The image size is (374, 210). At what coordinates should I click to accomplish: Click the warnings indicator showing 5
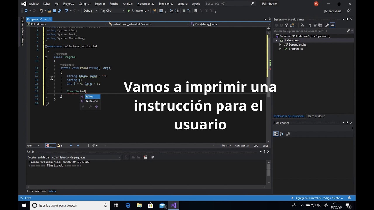coord(60,146)
